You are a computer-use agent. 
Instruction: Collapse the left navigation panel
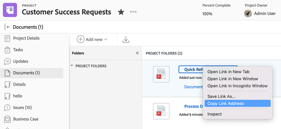click(7, 27)
